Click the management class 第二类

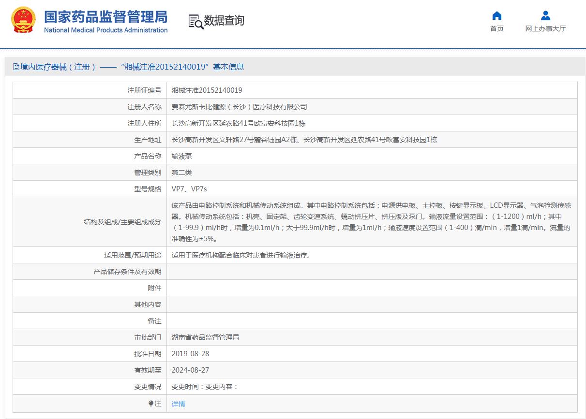pos(182,173)
